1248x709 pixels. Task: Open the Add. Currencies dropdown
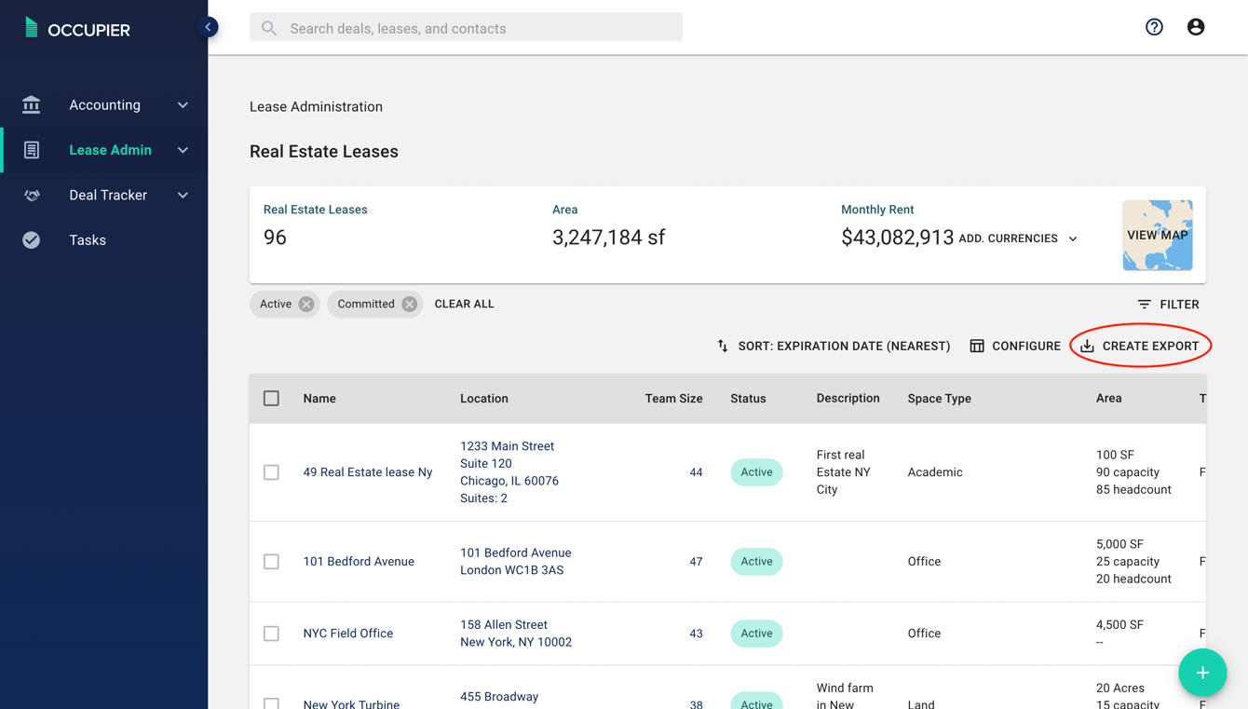click(1018, 239)
